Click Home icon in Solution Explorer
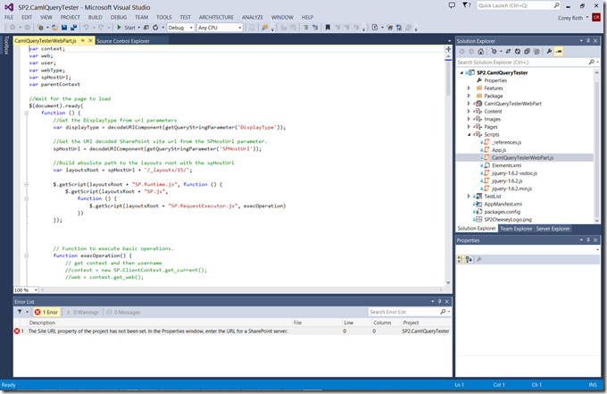Image resolution: width=607 pixels, height=394 pixels. click(481, 52)
